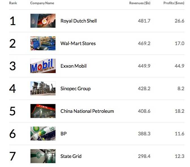Click the BP logo thumbnail

tap(43, 134)
